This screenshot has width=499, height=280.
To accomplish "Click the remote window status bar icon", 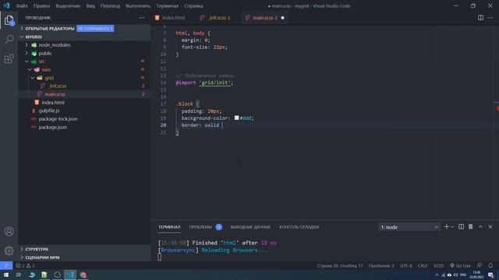I will (x=6, y=265).
